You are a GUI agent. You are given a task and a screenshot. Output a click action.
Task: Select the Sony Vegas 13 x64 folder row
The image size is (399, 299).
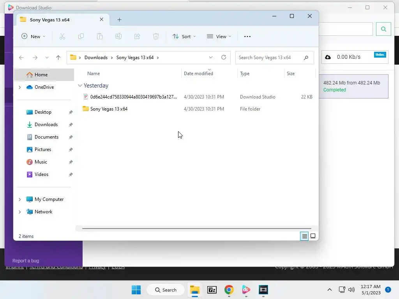[197, 109]
